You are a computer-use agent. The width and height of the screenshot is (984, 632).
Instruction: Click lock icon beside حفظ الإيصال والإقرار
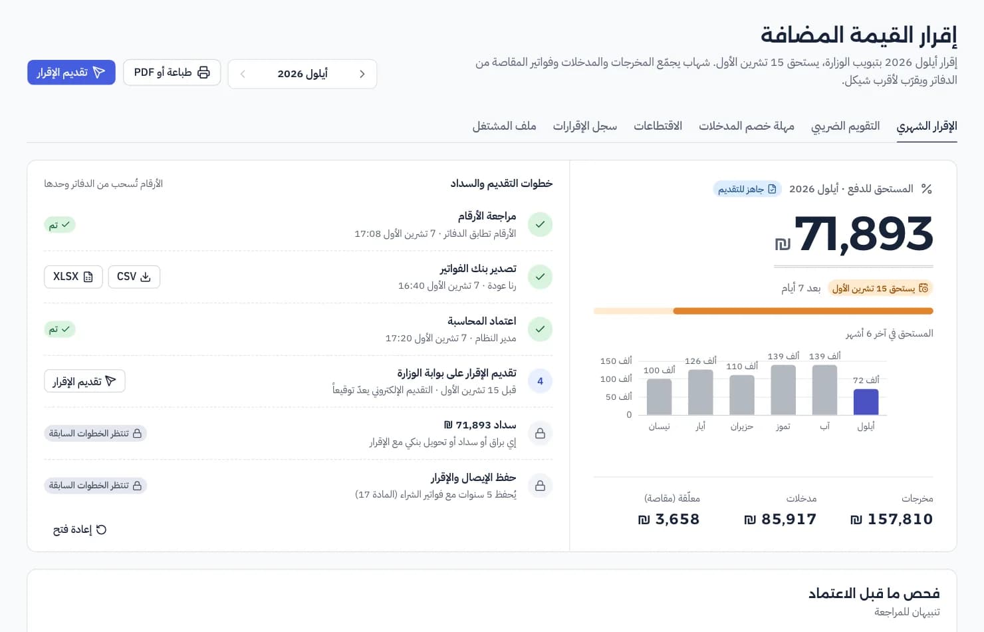click(540, 486)
